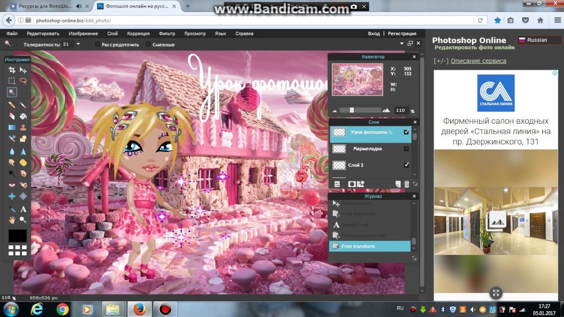Select the highlighted Free transform history step
Screen dimensions: 564x317
pyautogui.click(x=370, y=246)
